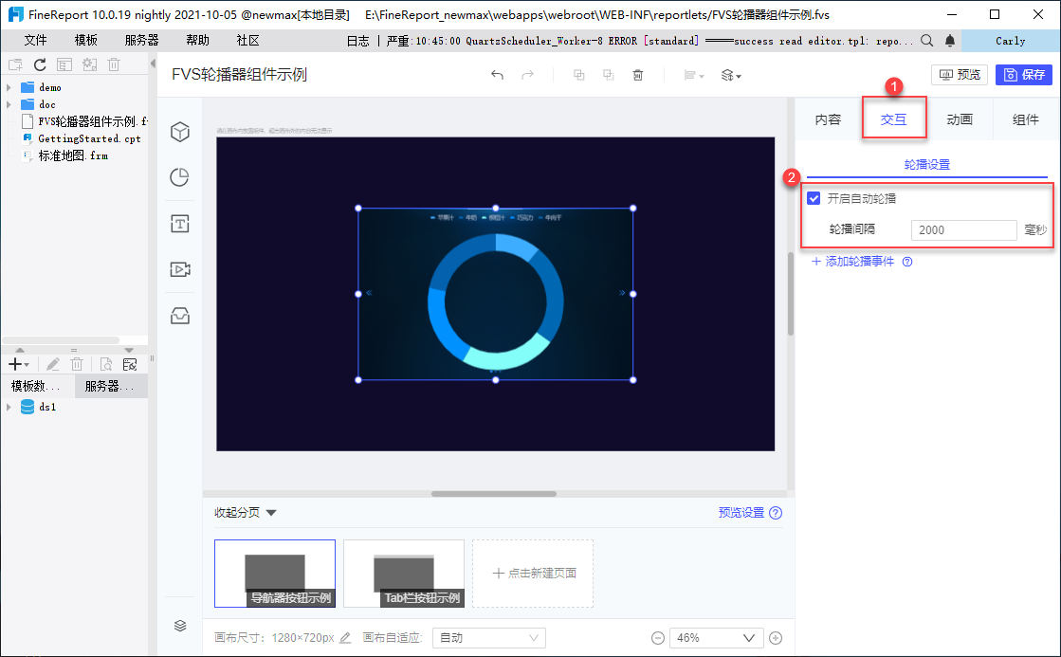Click the notification bell icon
The image size is (1061, 657).
[x=950, y=41]
